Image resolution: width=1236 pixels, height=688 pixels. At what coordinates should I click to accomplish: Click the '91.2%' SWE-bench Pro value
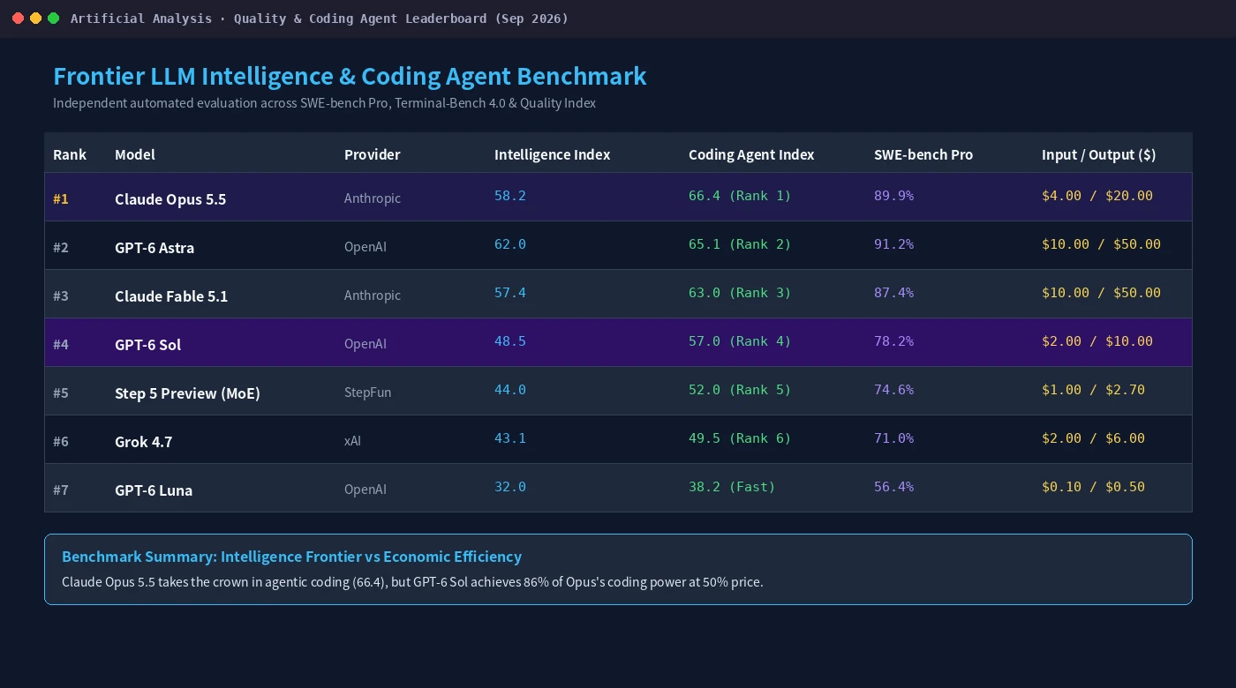pyautogui.click(x=893, y=244)
